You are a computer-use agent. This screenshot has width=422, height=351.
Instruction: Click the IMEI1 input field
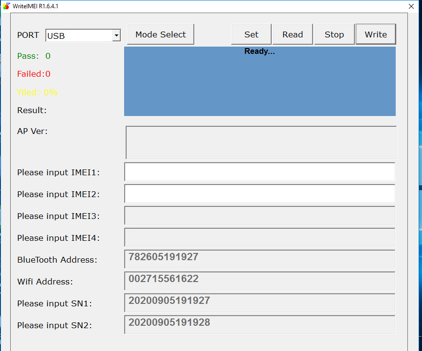(x=259, y=172)
